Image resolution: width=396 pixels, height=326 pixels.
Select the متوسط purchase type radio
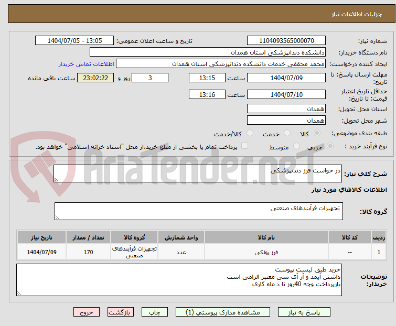point(296,146)
